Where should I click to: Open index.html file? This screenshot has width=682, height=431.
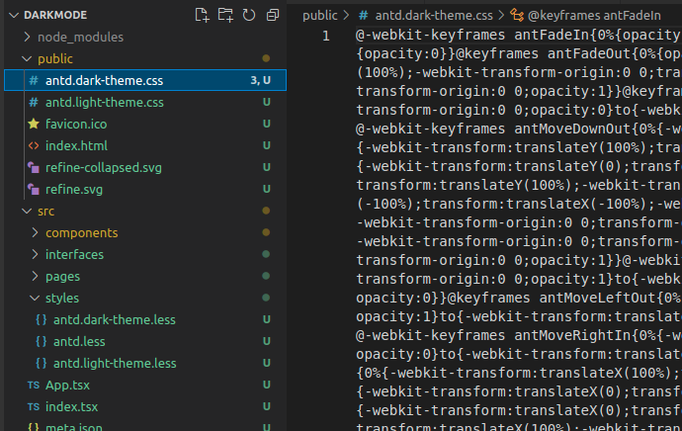pos(145,145)
